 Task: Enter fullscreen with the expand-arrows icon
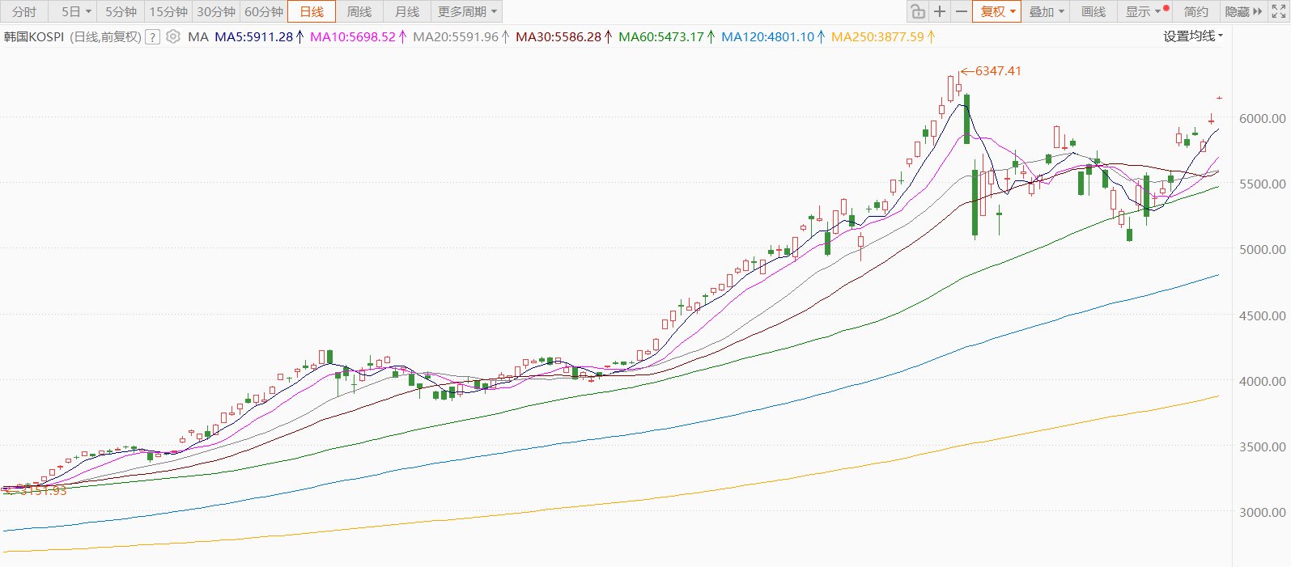(1279, 11)
